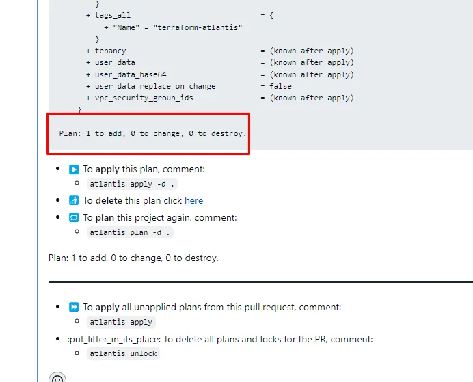Click the "atlantis unlock" command snippet
The height and width of the screenshot is (382, 473).
(x=123, y=353)
